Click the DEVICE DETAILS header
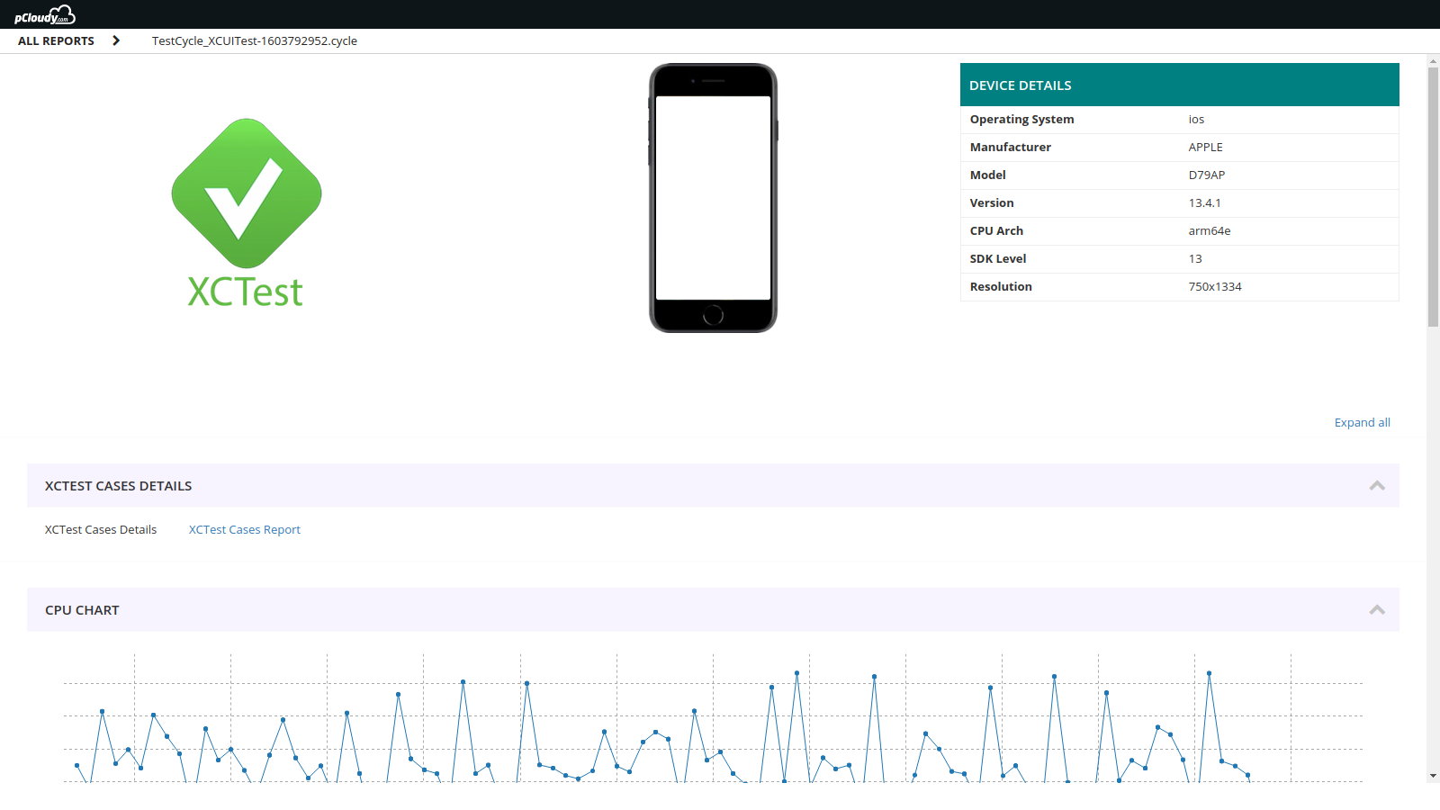The width and height of the screenshot is (1440, 810). (1179, 85)
